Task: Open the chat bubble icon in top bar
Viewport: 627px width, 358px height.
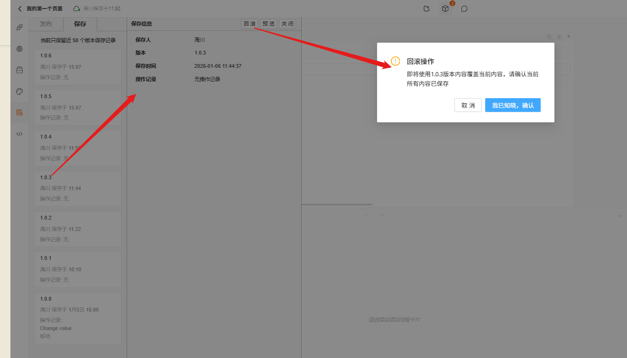Action: (x=464, y=9)
